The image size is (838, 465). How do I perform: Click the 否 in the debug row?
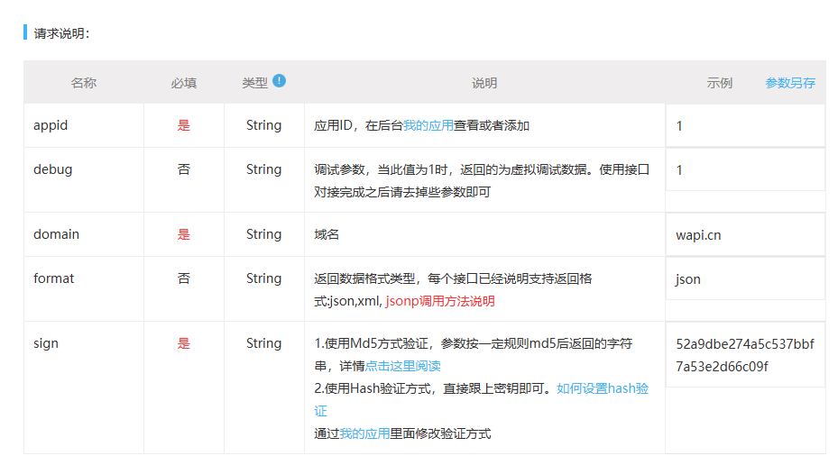click(183, 169)
